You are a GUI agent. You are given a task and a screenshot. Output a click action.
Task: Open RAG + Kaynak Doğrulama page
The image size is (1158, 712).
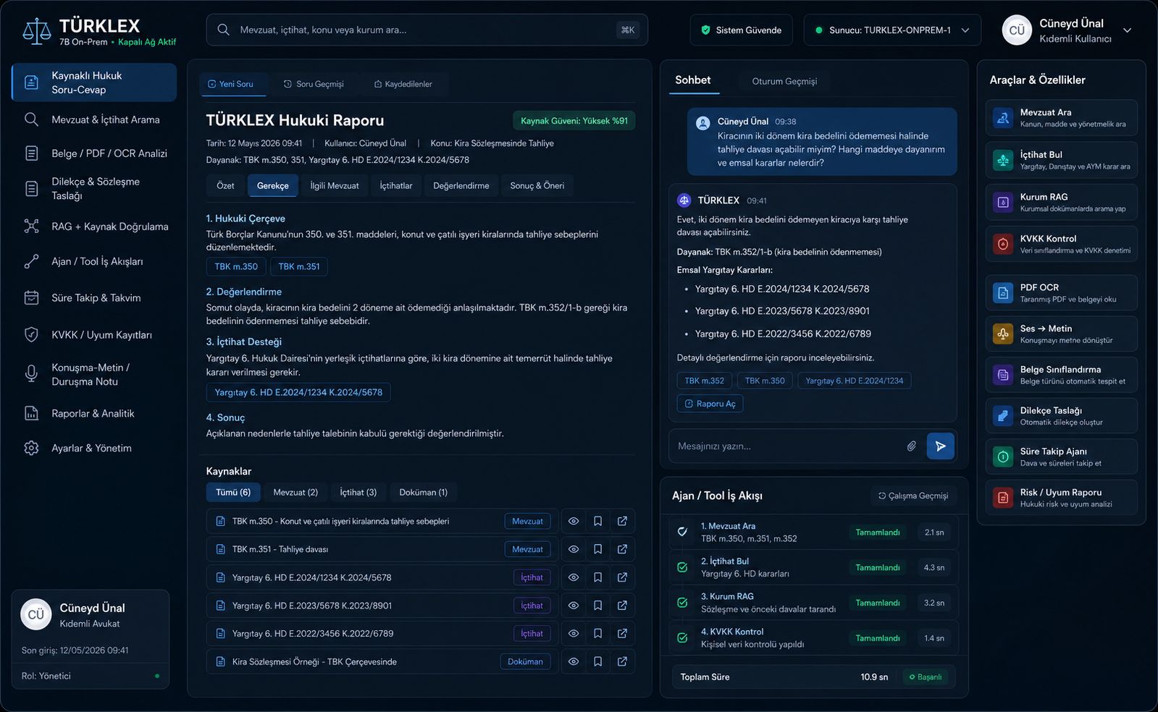tap(93, 226)
